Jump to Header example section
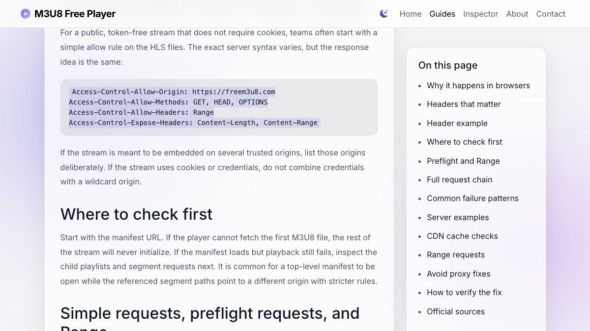The width and height of the screenshot is (590, 331). 457,123
